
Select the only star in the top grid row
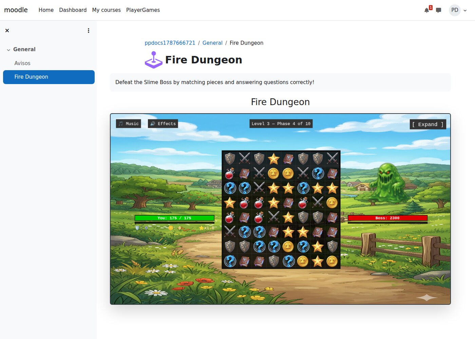click(x=273, y=158)
